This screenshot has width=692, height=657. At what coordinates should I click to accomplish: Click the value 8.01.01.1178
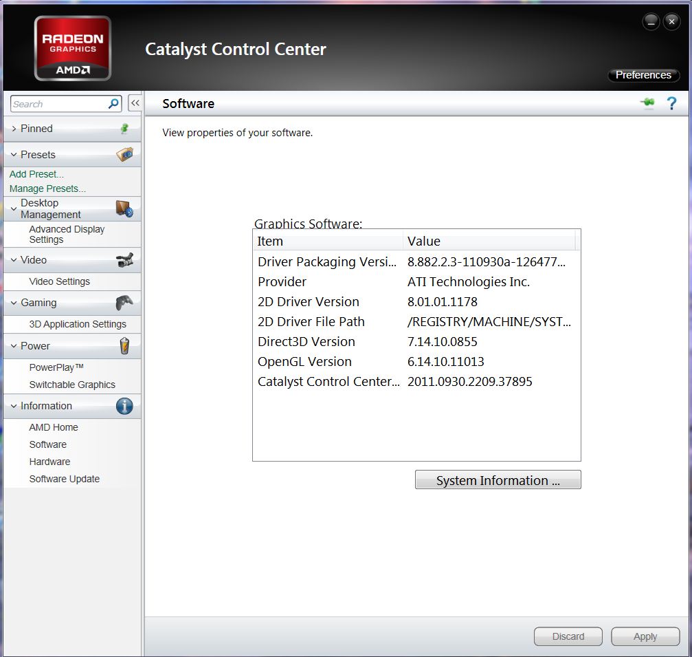point(443,302)
